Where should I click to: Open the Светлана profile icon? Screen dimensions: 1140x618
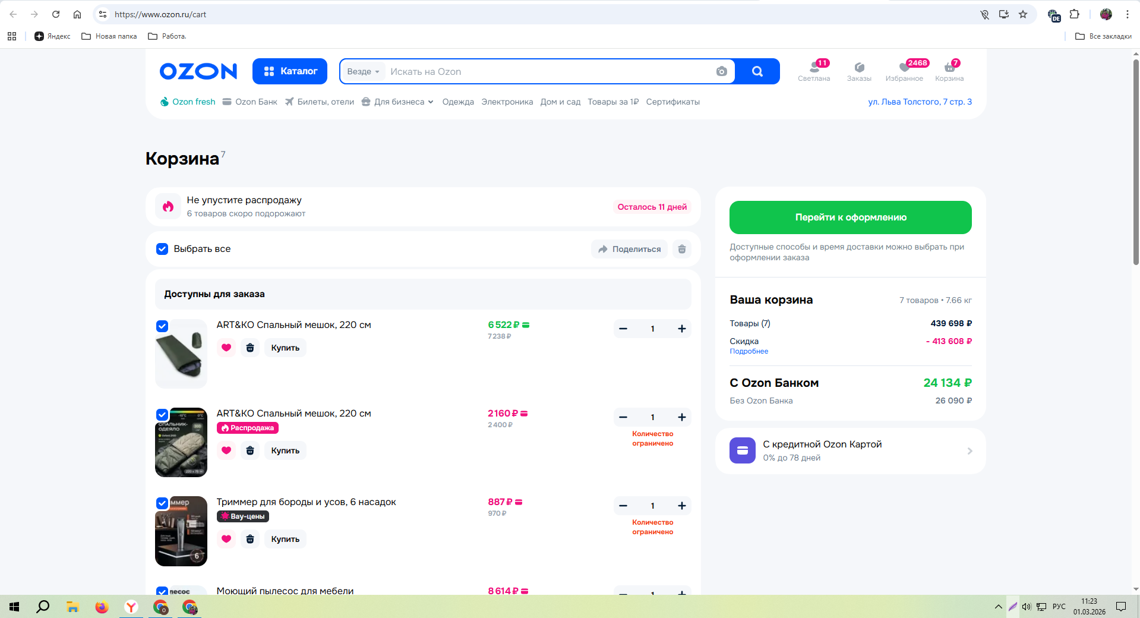(814, 71)
